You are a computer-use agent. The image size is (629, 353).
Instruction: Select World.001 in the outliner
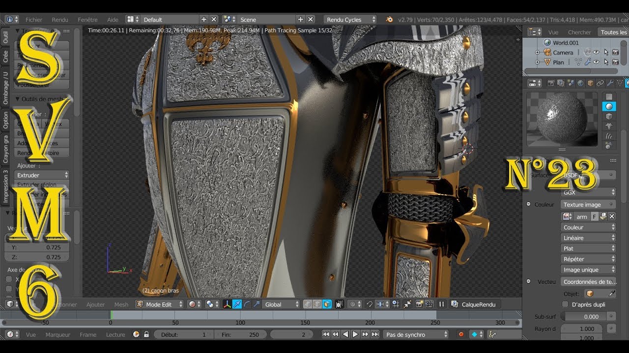click(566, 43)
